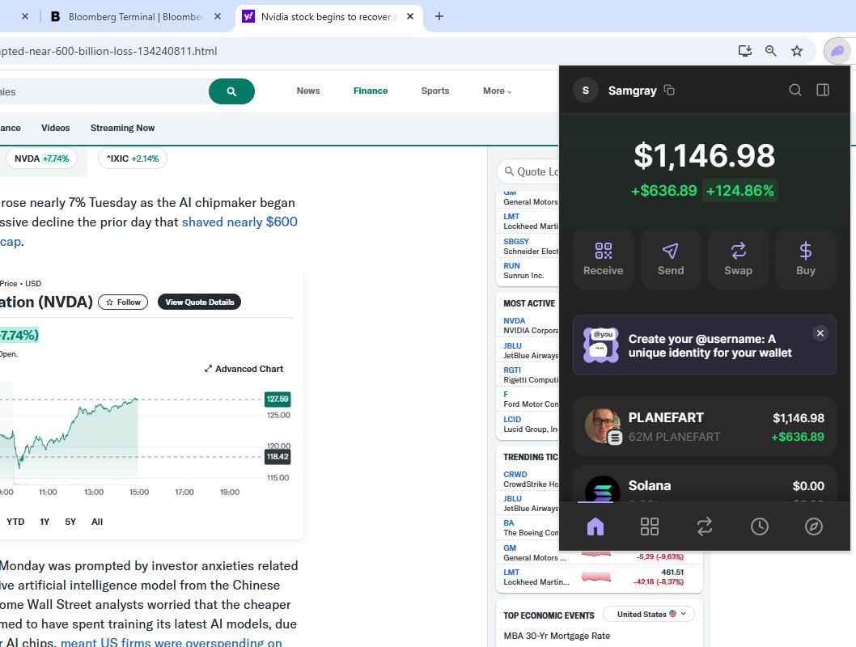The image size is (856, 647).
Task: Open the wallet bottom Swap tab
Action: coord(704,526)
